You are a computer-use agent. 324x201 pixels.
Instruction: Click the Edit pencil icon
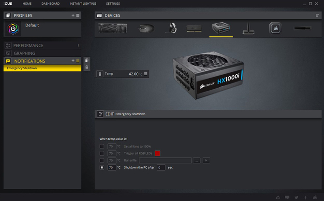click(100, 114)
